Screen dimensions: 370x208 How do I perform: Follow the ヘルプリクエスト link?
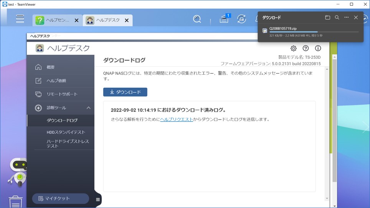pyautogui.click(x=177, y=120)
